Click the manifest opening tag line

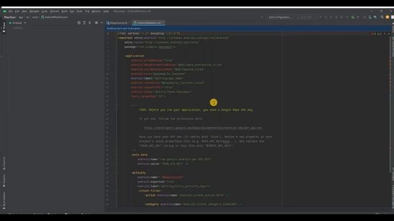pos(174,38)
